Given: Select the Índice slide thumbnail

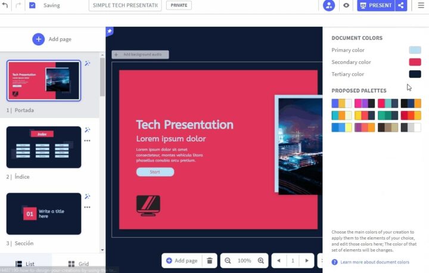Looking at the screenshot, I should [x=43, y=147].
